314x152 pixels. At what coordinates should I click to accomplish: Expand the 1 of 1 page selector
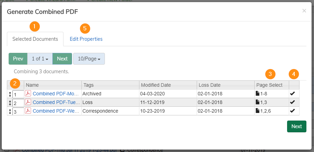coord(40,59)
